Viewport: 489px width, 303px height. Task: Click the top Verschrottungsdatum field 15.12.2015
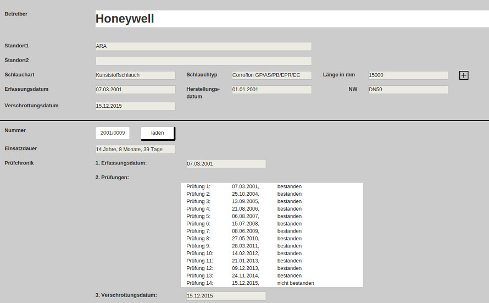click(x=135, y=106)
